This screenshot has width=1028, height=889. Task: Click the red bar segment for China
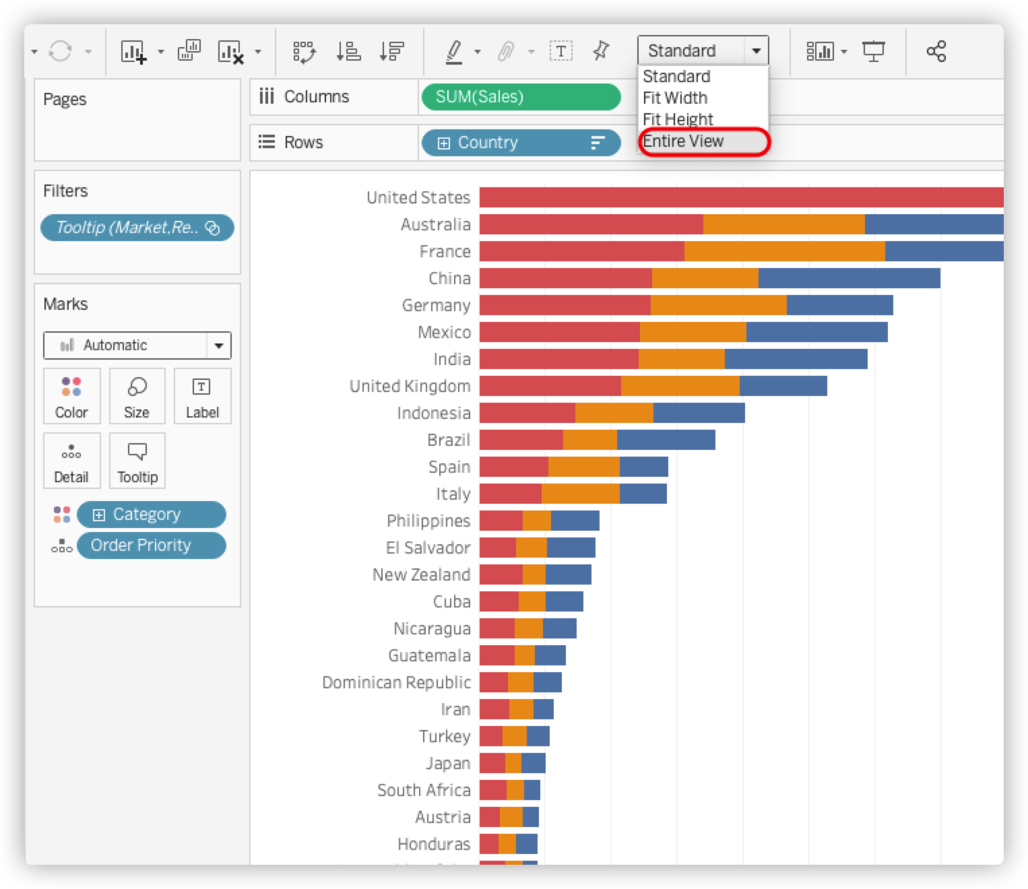pyautogui.click(x=566, y=278)
